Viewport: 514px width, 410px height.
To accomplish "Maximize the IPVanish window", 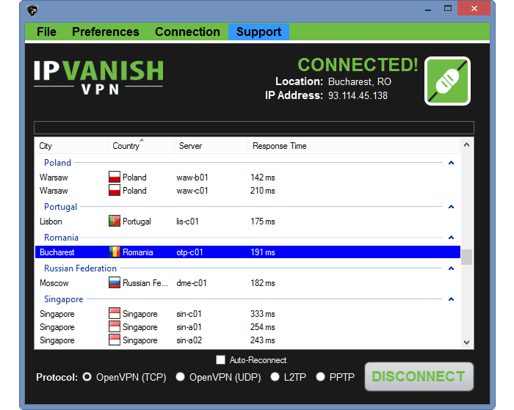I will (448, 9).
